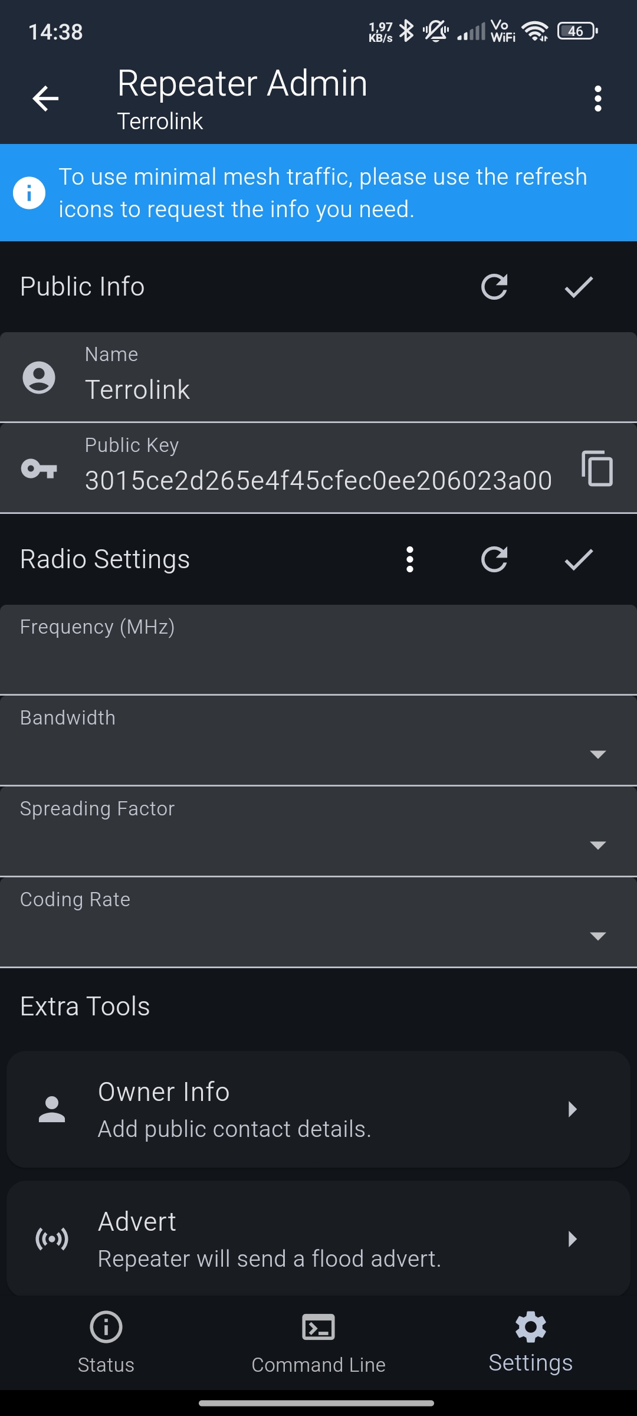Refresh the Public Info section
Screen dimensions: 637x1416
coord(494,287)
